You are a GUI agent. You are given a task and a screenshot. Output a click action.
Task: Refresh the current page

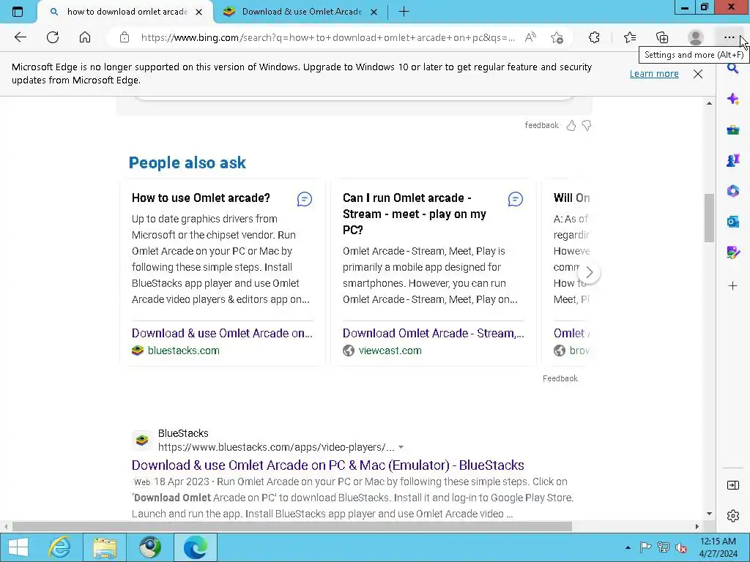tap(53, 37)
